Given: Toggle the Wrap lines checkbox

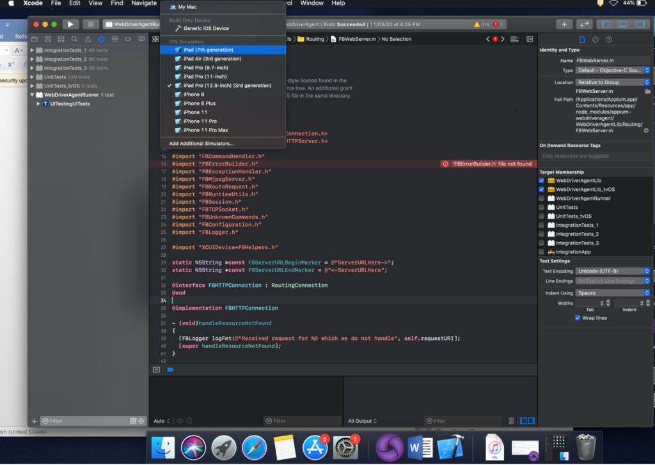Looking at the screenshot, I should pos(578,318).
